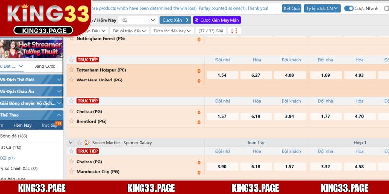Bet on Tottenham draw odds 6.27
389x194 pixels.
tap(256, 75)
